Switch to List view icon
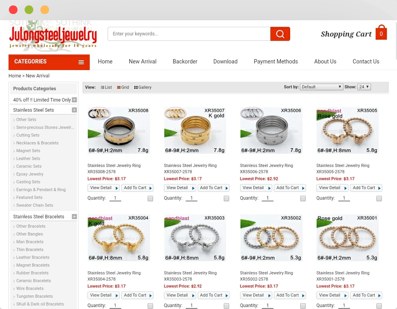397x309 pixels. click(x=102, y=87)
